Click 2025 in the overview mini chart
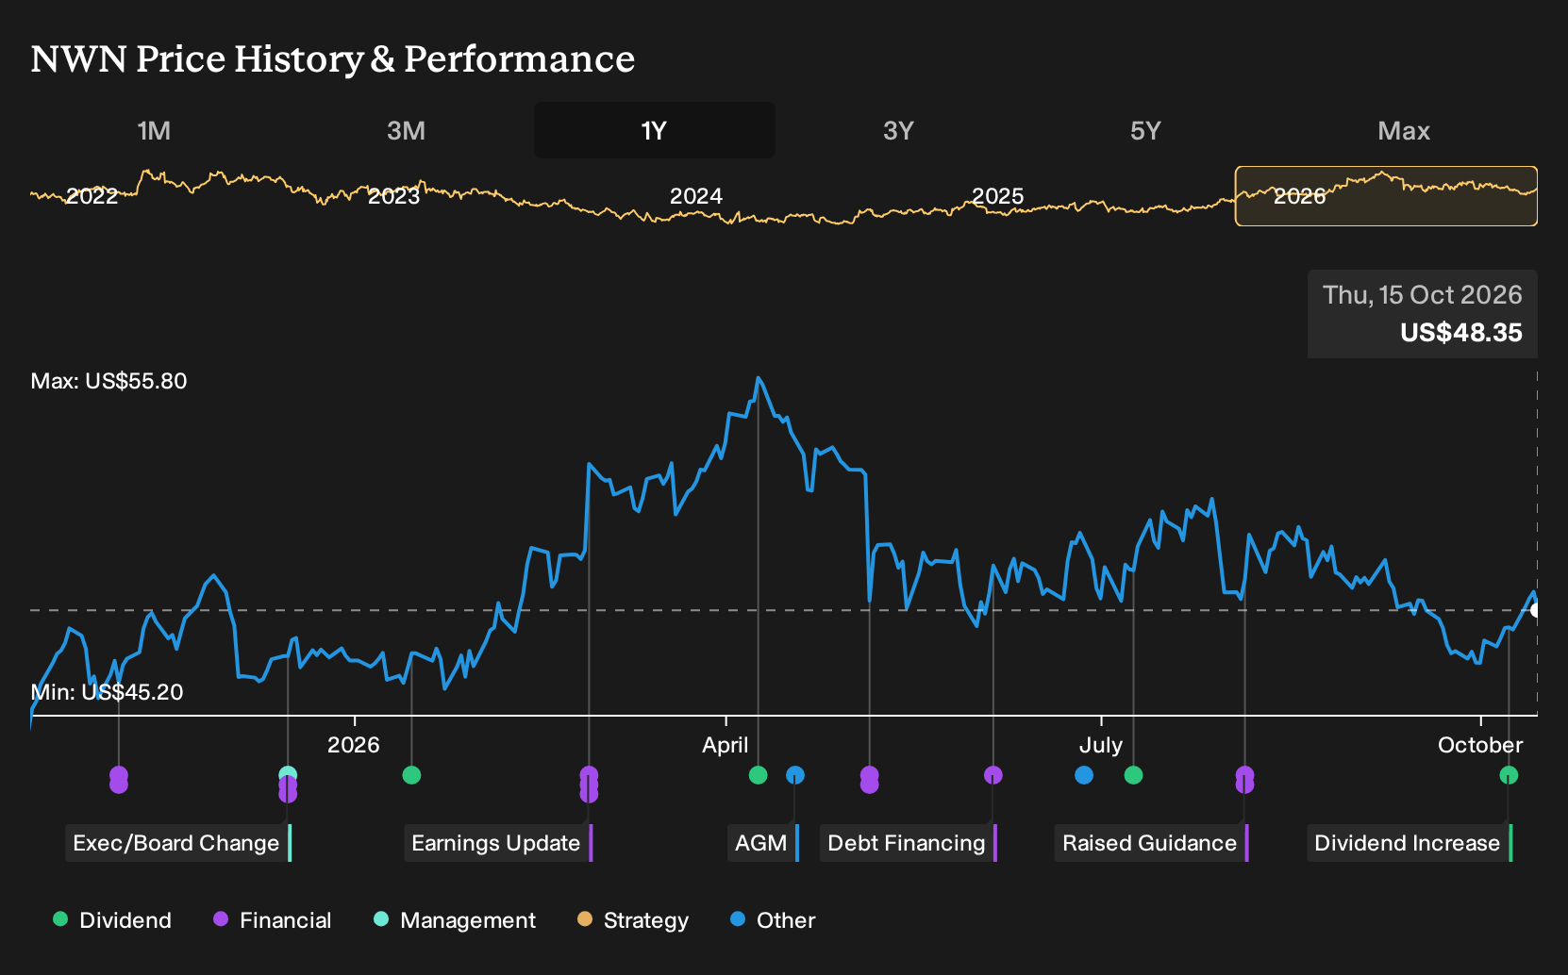1568x975 pixels. 998,196
